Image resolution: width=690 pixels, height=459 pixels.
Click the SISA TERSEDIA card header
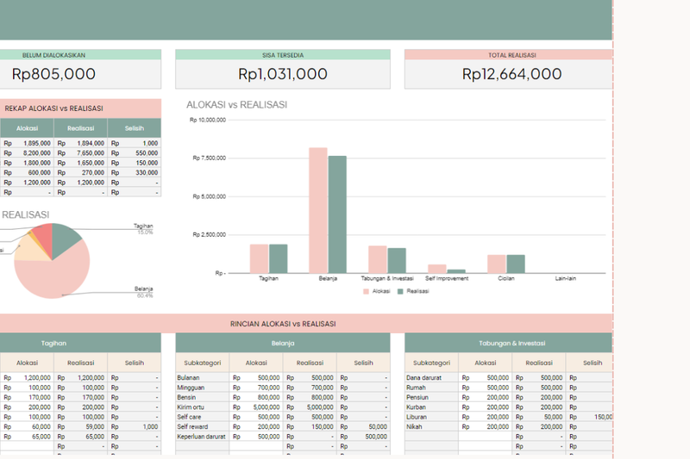coord(283,55)
